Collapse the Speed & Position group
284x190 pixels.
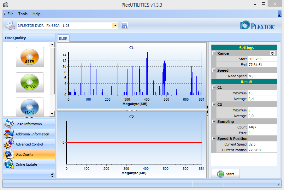[x=214, y=138]
